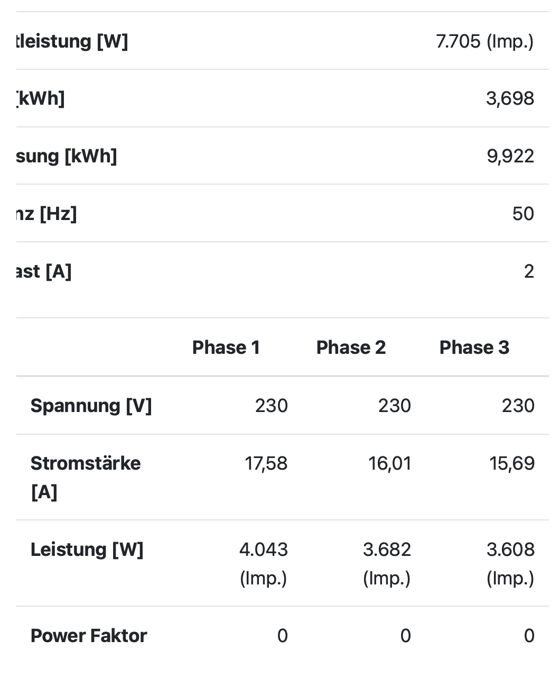Image resolution: width=560 pixels, height=695 pixels.
Task: Click the [Hz] frequency row label
Action: (x=46, y=214)
